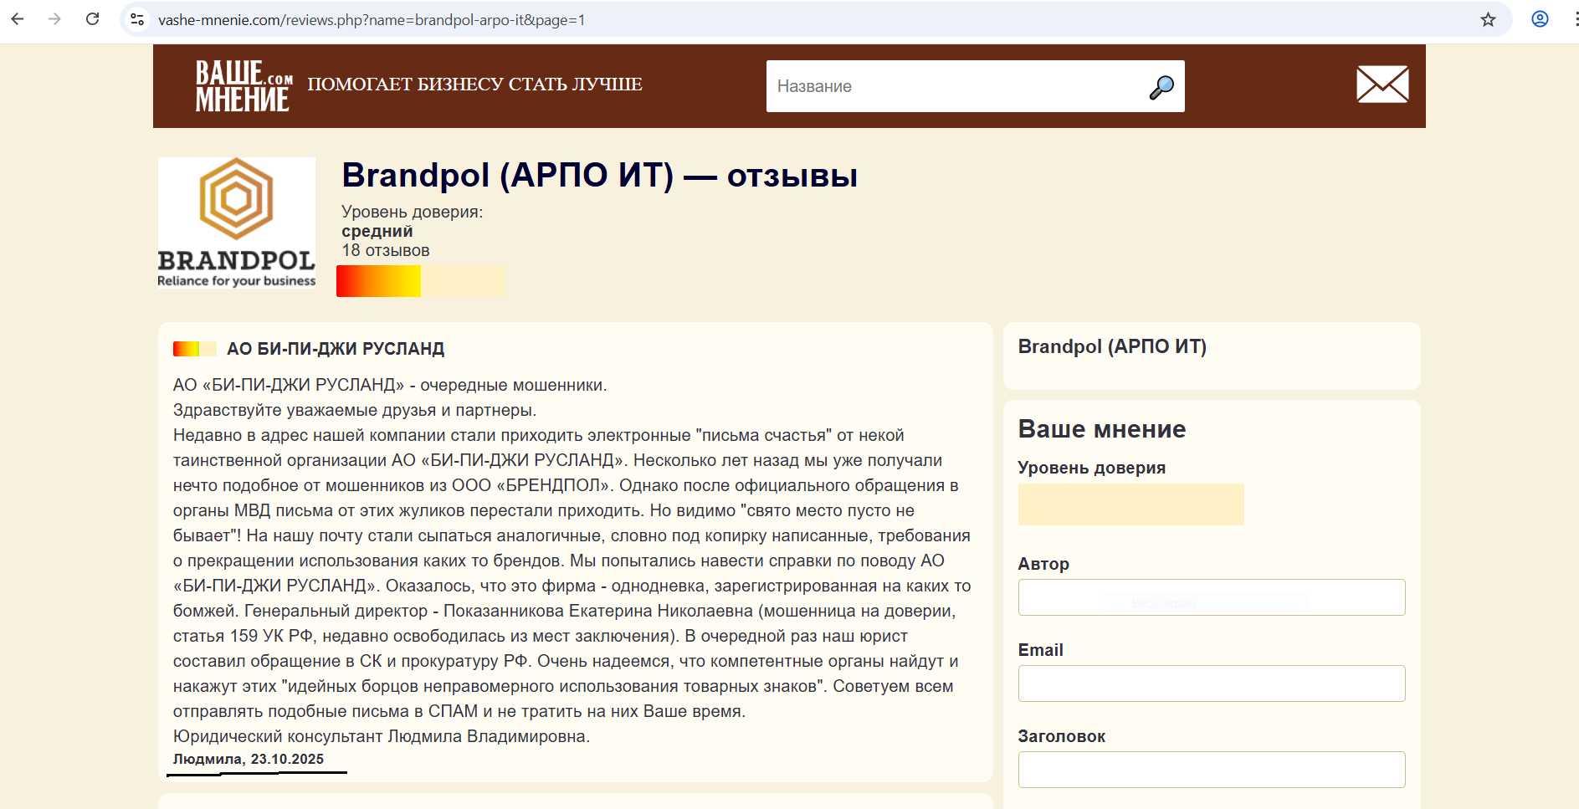Click the Email input field
Image resolution: width=1579 pixels, height=809 pixels.
pos(1211,684)
